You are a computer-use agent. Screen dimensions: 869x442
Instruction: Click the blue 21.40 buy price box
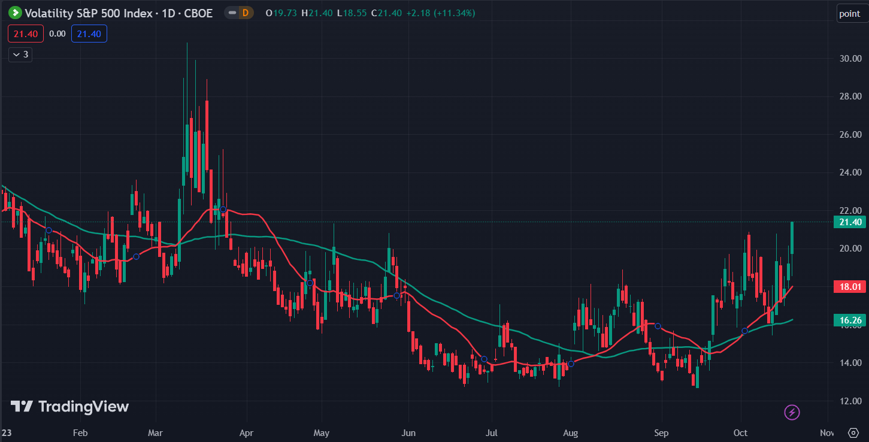click(x=89, y=34)
